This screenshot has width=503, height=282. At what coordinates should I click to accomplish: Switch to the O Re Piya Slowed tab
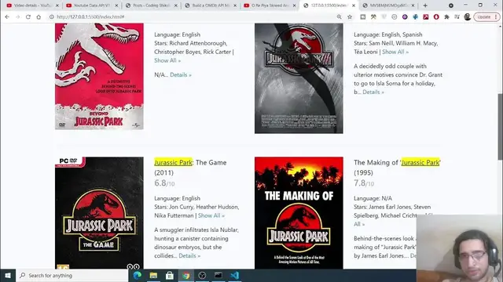coord(270,5)
